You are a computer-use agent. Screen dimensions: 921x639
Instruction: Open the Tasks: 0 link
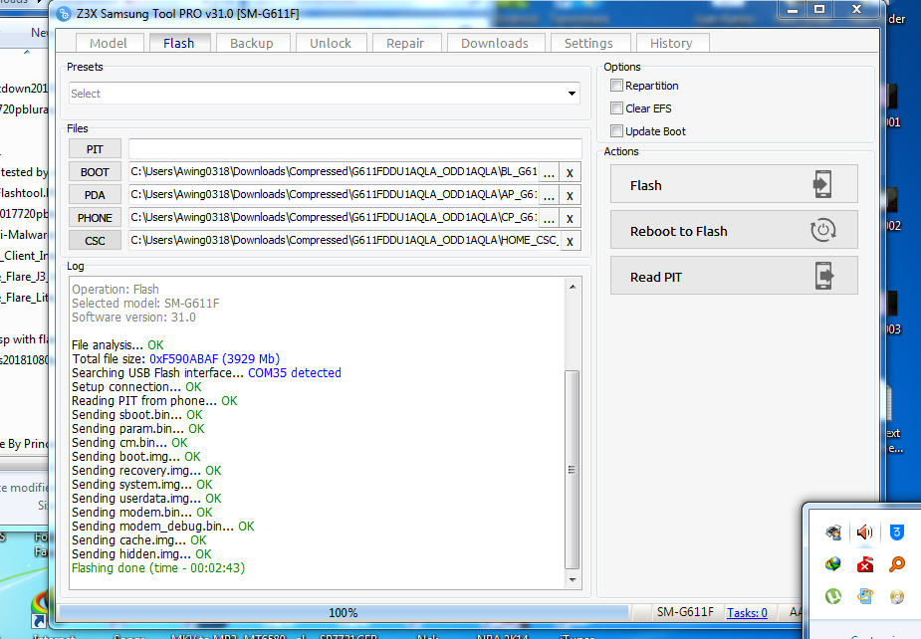point(747,612)
